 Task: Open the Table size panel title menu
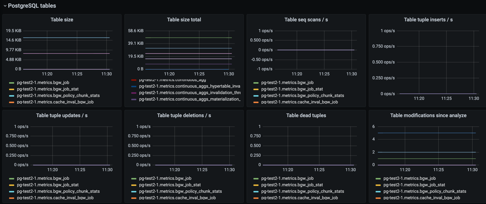pos(62,20)
